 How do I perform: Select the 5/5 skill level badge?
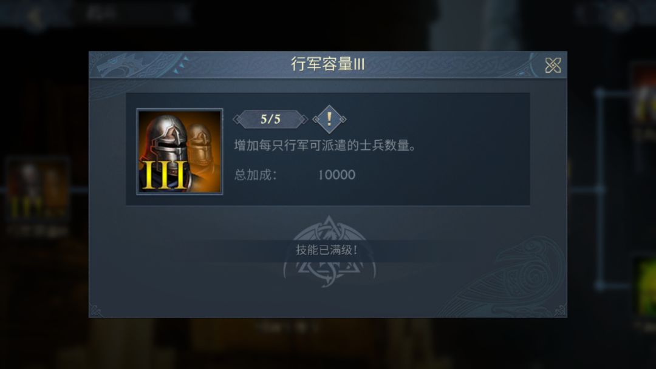point(270,119)
